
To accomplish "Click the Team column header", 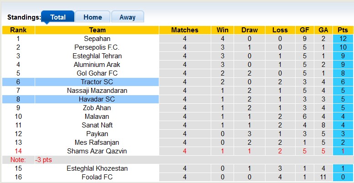I will [x=97, y=30].
